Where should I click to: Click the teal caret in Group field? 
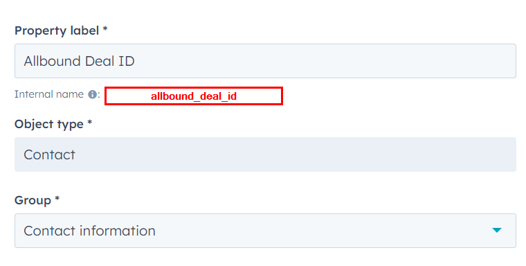496,230
